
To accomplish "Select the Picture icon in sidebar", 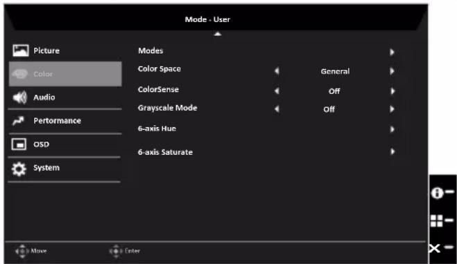I will (x=20, y=50).
